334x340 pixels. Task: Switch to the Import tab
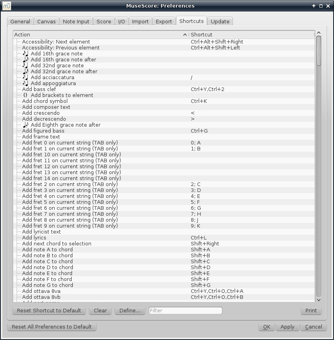pyautogui.click(x=140, y=21)
